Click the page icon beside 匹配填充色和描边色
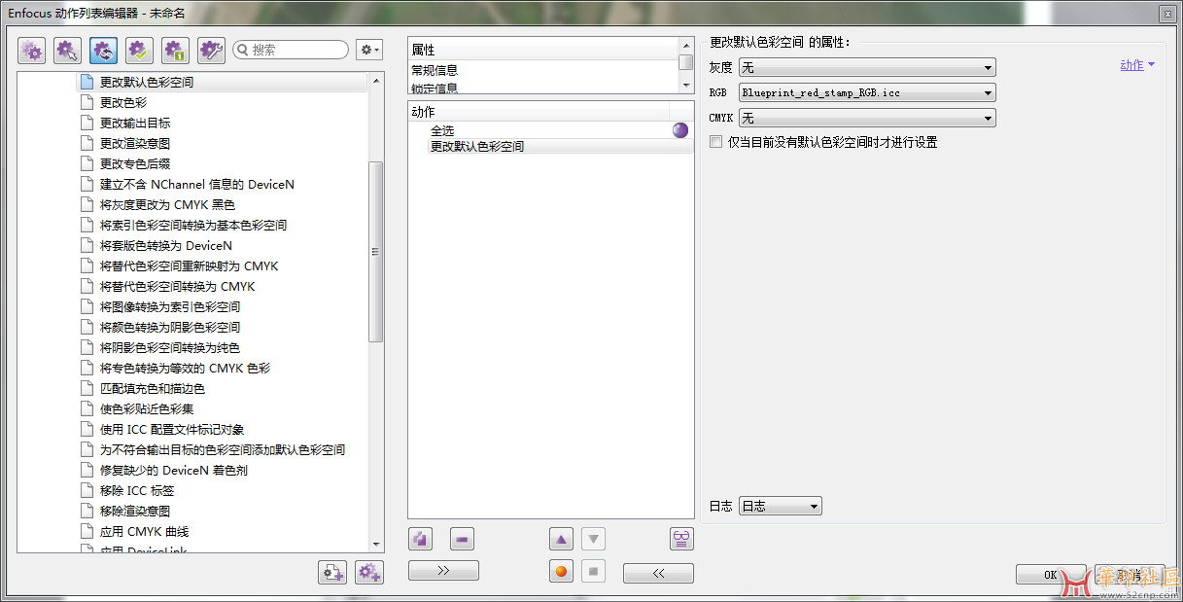 pos(86,388)
